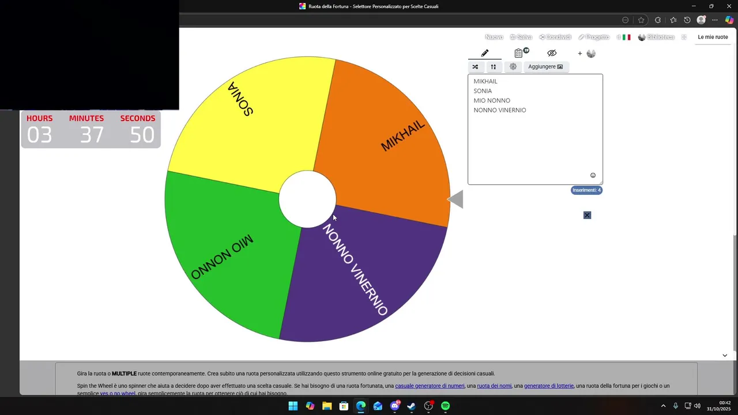This screenshot has height=415, width=738.
Task: Open the volume tray icon
Action: pyautogui.click(x=697, y=406)
